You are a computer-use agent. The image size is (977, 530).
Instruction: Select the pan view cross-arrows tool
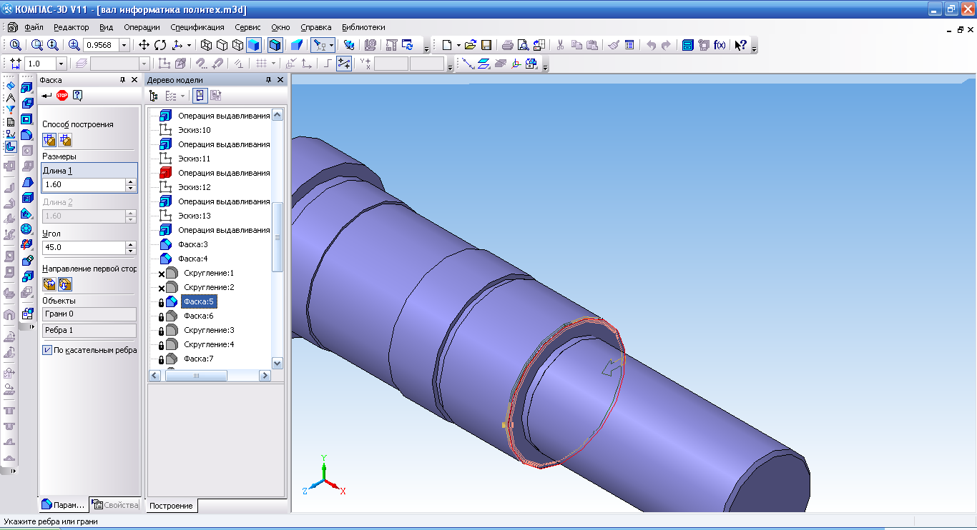coord(144,45)
